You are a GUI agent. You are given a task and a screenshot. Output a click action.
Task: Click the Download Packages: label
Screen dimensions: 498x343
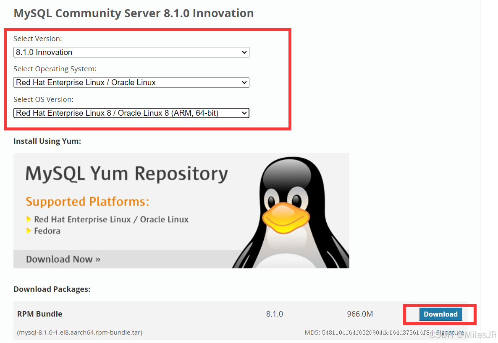click(x=52, y=289)
